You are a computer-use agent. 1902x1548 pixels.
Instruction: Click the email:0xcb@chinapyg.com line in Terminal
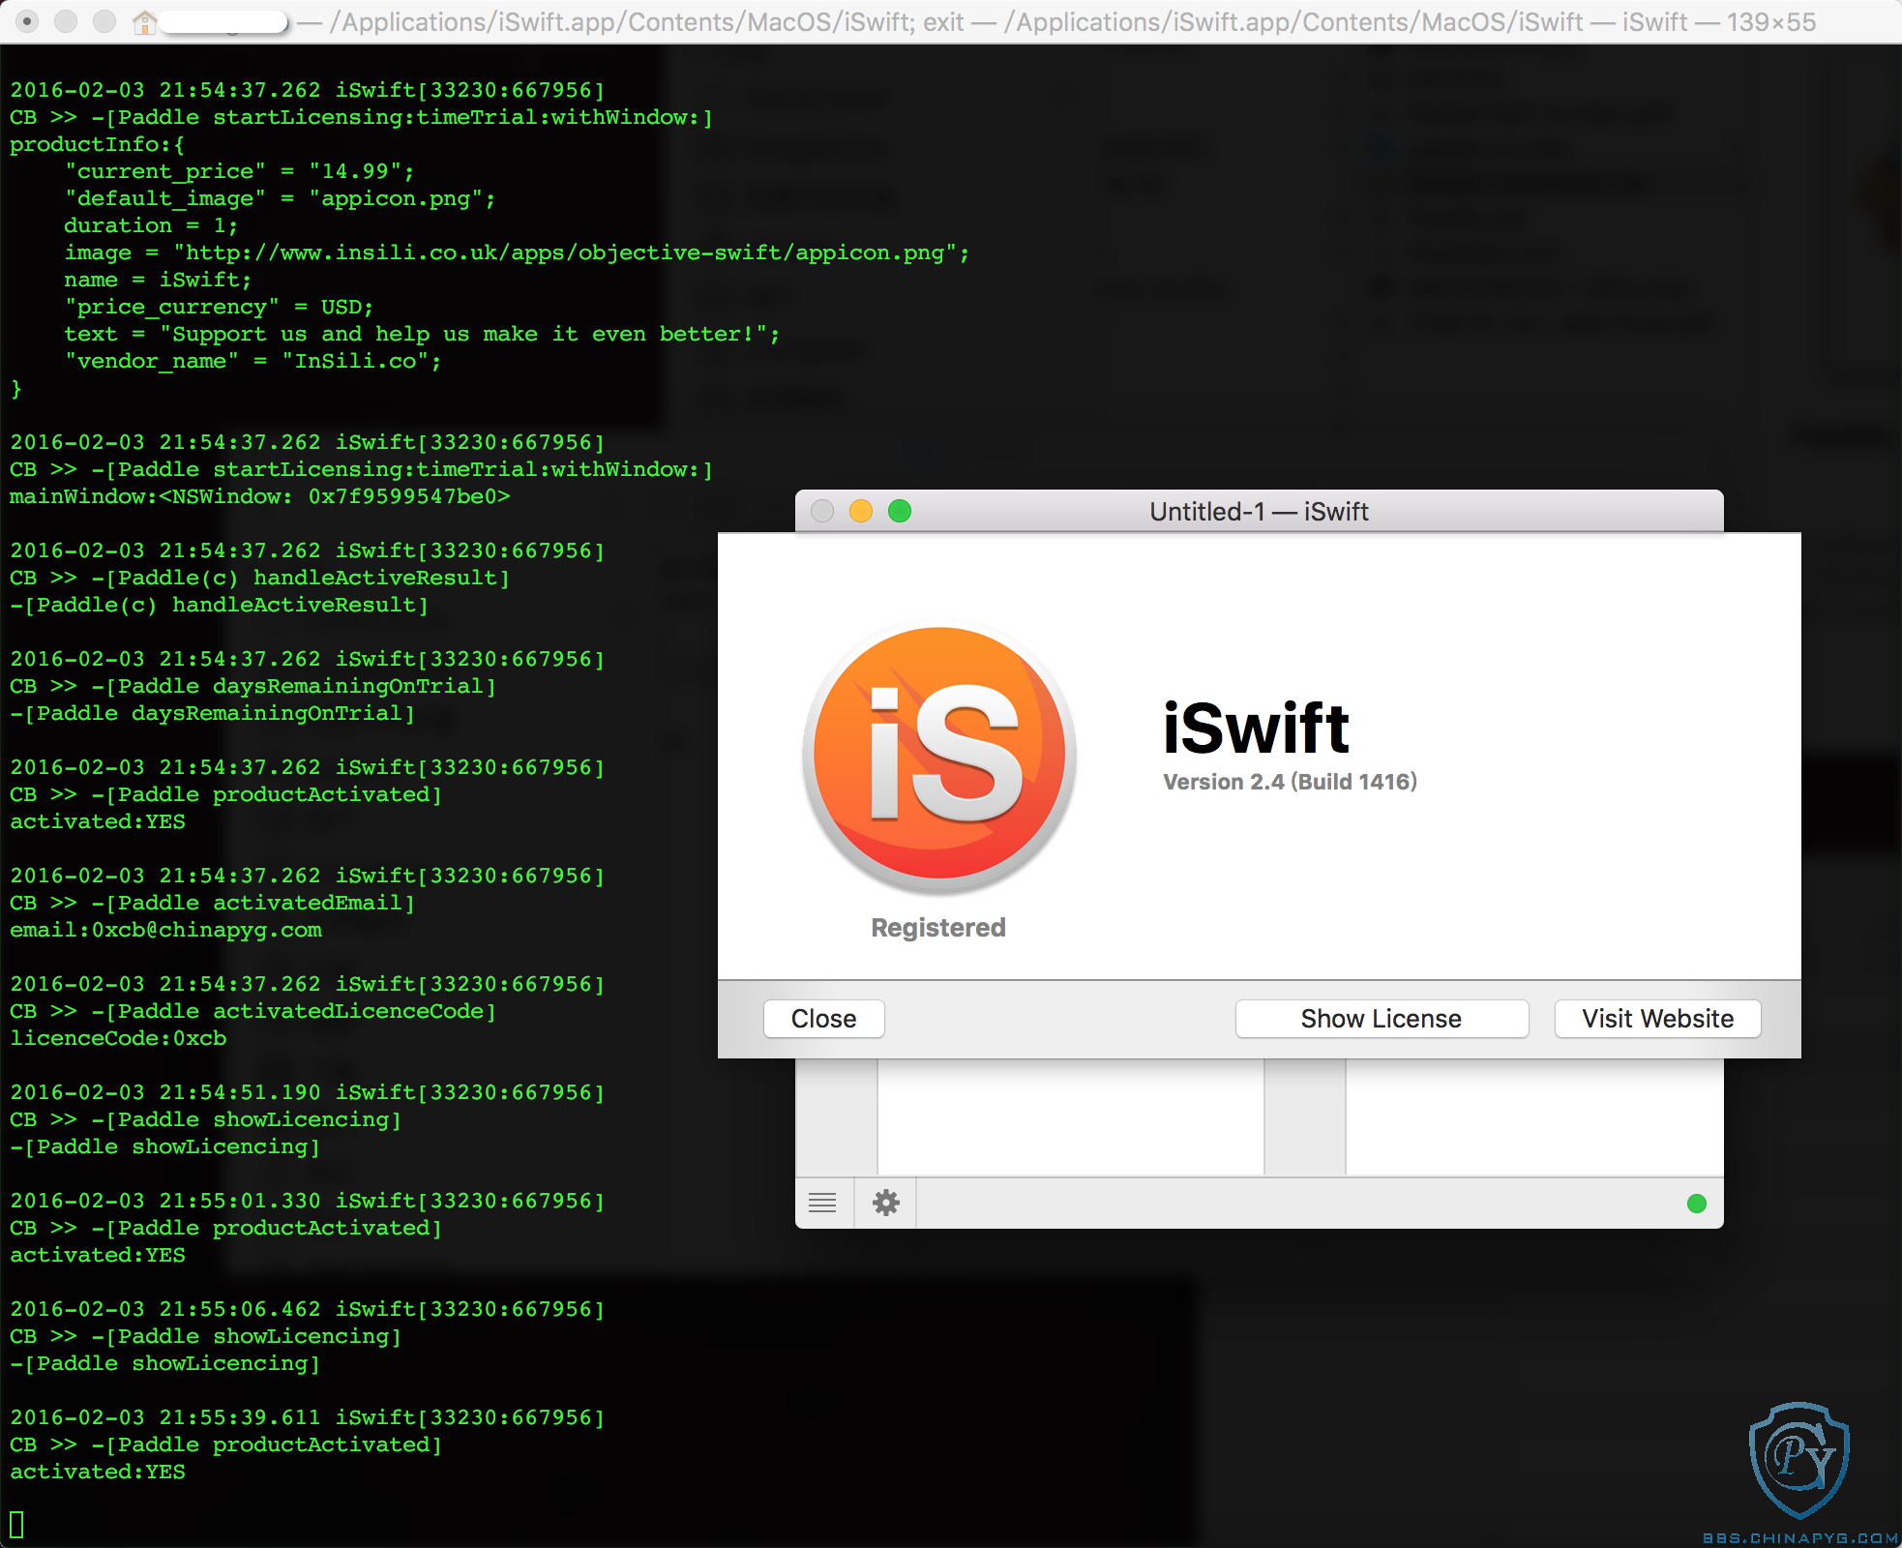pos(165,930)
